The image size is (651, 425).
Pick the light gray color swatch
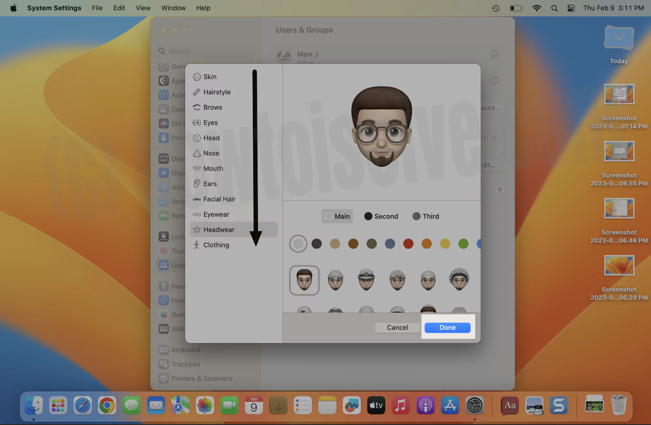coord(298,244)
